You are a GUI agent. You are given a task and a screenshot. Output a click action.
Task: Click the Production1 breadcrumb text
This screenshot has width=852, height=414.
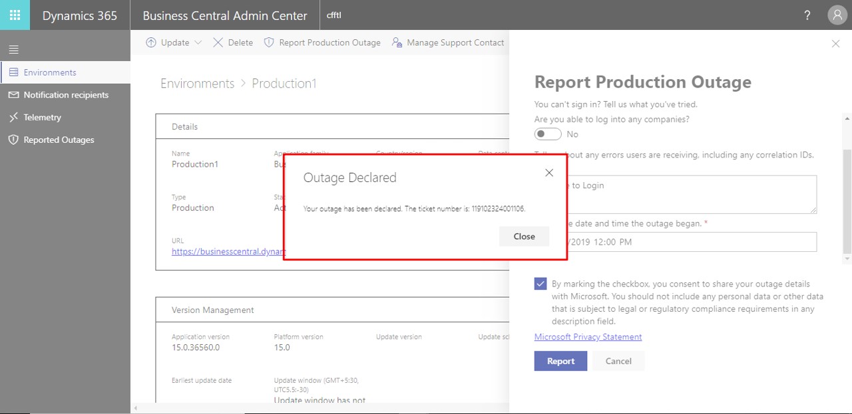tap(284, 84)
